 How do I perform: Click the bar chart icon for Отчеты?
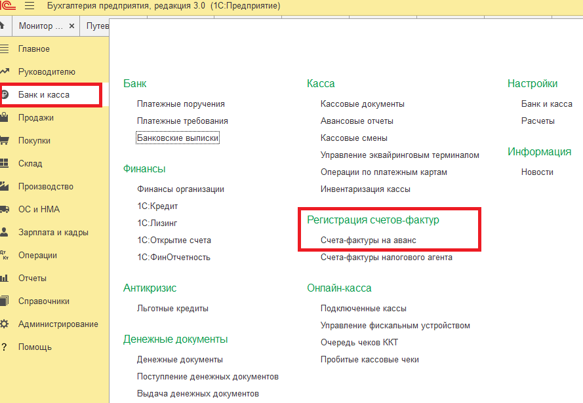5,278
